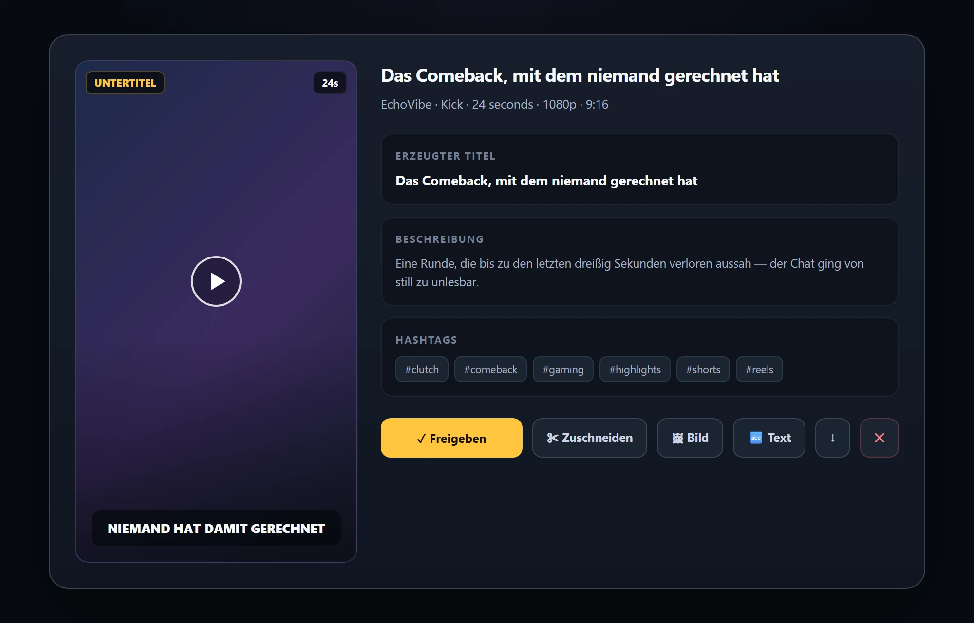The height and width of the screenshot is (623, 974).
Task: Click the main heading Das Comeback
Action: coord(580,75)
